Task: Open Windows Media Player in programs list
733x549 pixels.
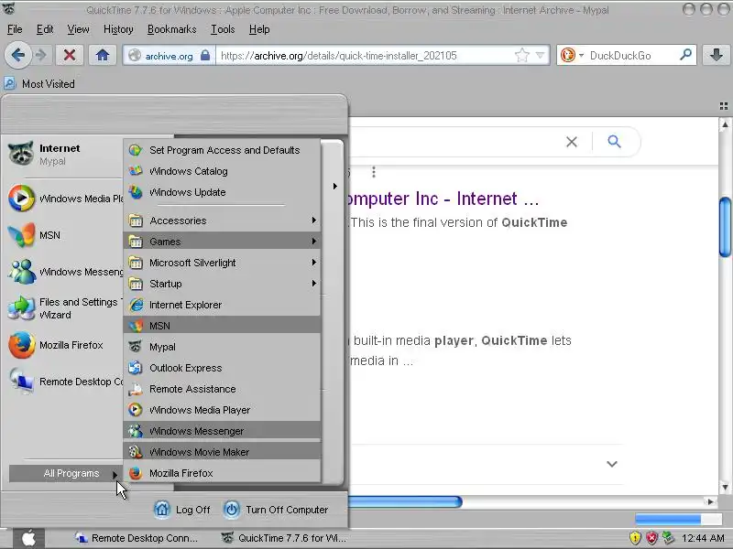Action: [x=223, y=409]
